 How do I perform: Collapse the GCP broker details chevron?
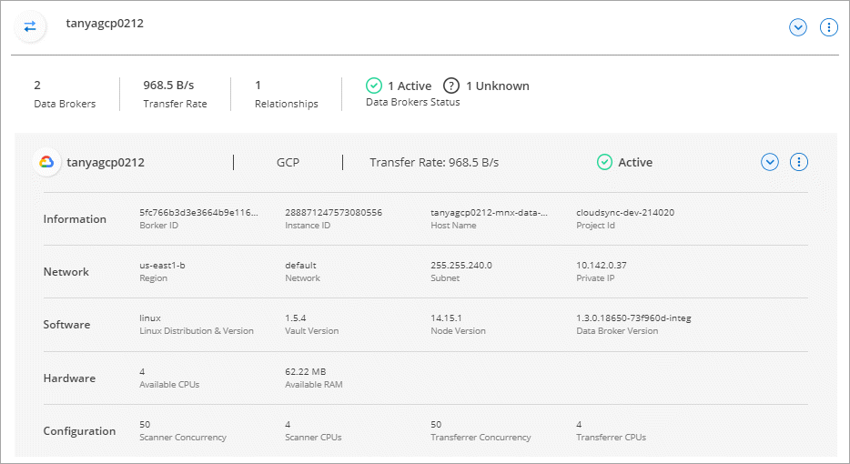click(x=770, y=162)
